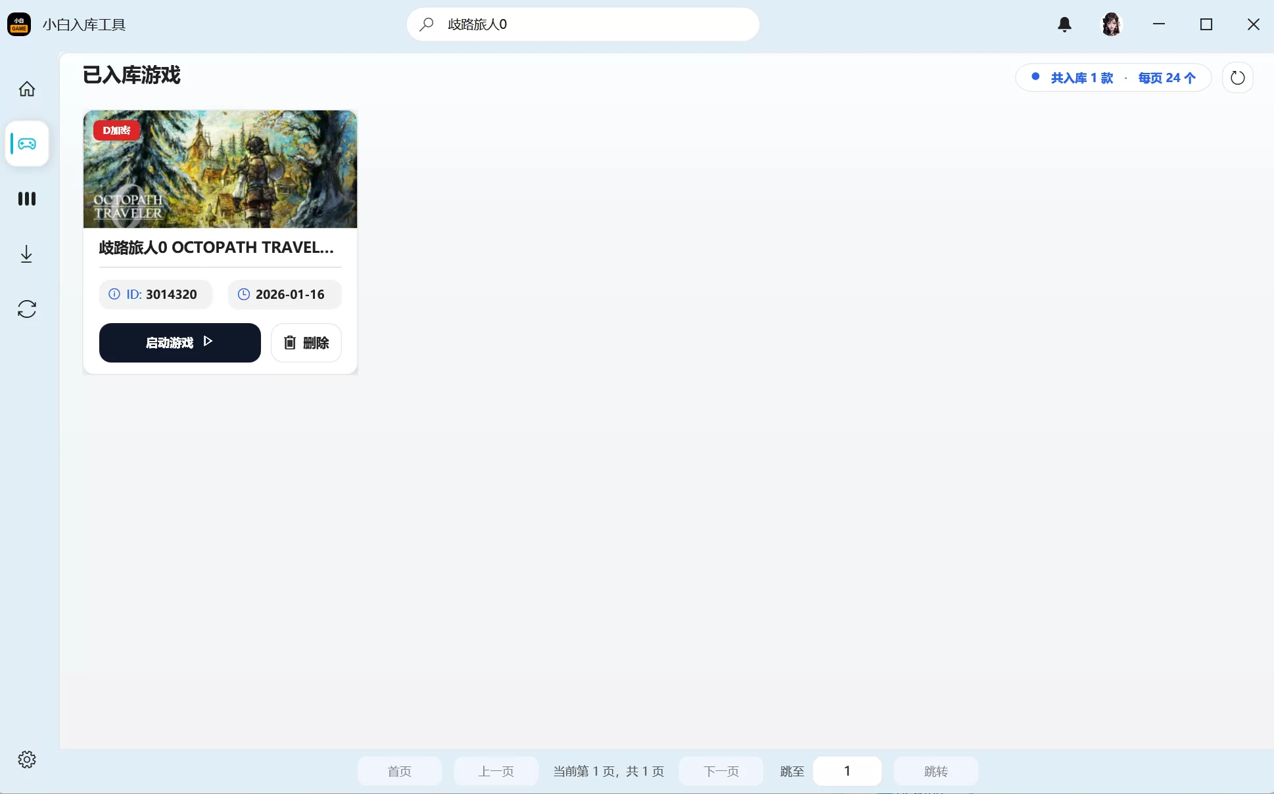The image size is (1274, 794).
Task: Click the sync arrows sidebar icon
Action: pyautogui.click(x=26, y=309)
